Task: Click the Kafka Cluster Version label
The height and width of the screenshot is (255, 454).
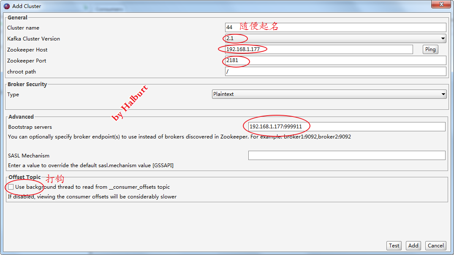Action: pyautogui.click(x=34, y=39)
